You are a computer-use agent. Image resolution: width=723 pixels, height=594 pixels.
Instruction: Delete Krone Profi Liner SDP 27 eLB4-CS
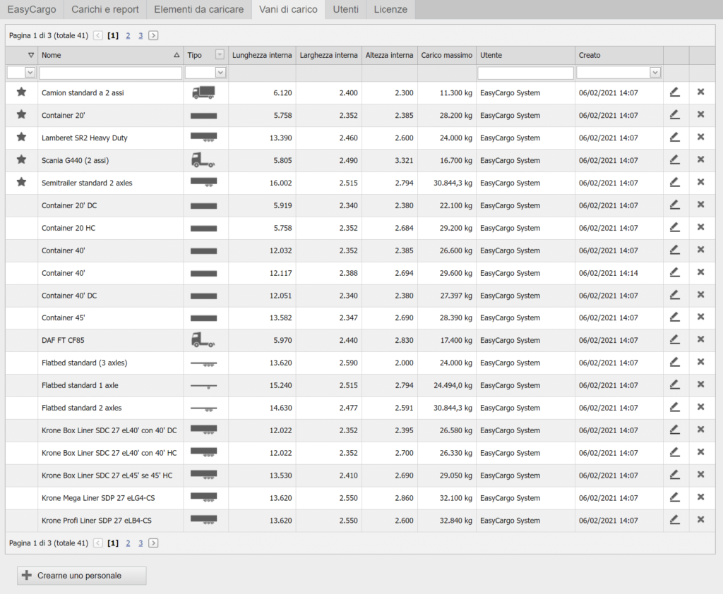click(700, 519)
